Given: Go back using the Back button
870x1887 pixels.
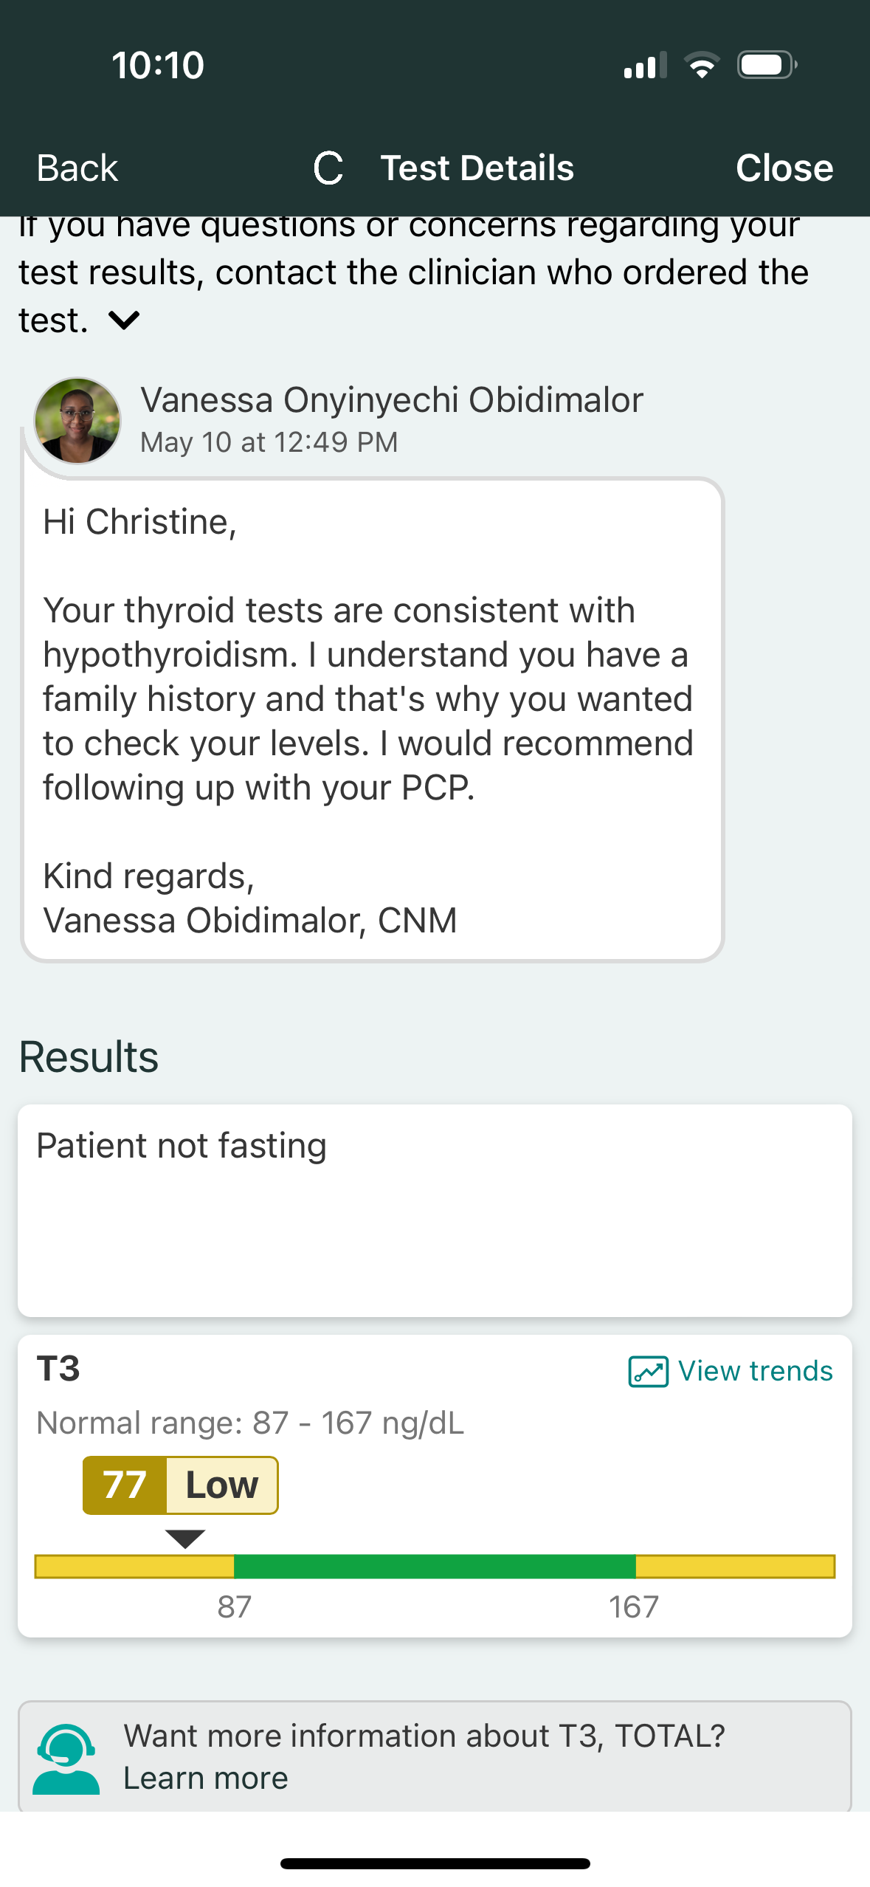Looking at the screenshot, I should 77,168.
